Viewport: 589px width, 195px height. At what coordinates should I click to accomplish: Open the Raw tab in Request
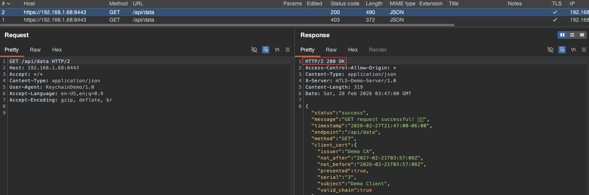coord(35,50)
